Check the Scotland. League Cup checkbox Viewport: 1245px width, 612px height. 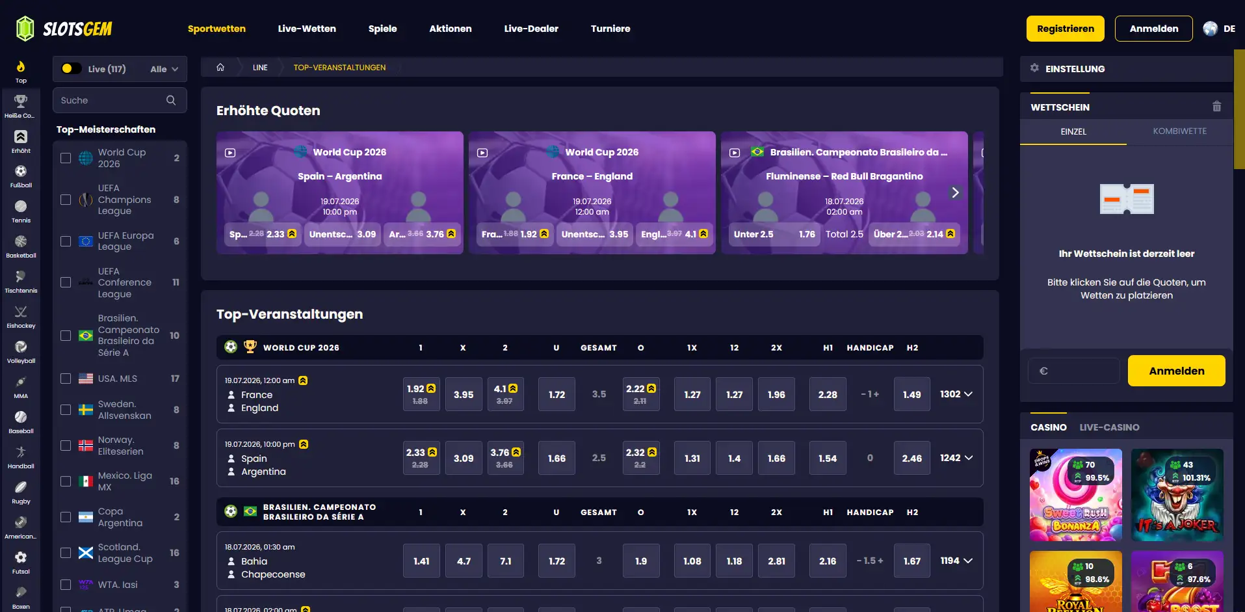[x=66, y=553]
